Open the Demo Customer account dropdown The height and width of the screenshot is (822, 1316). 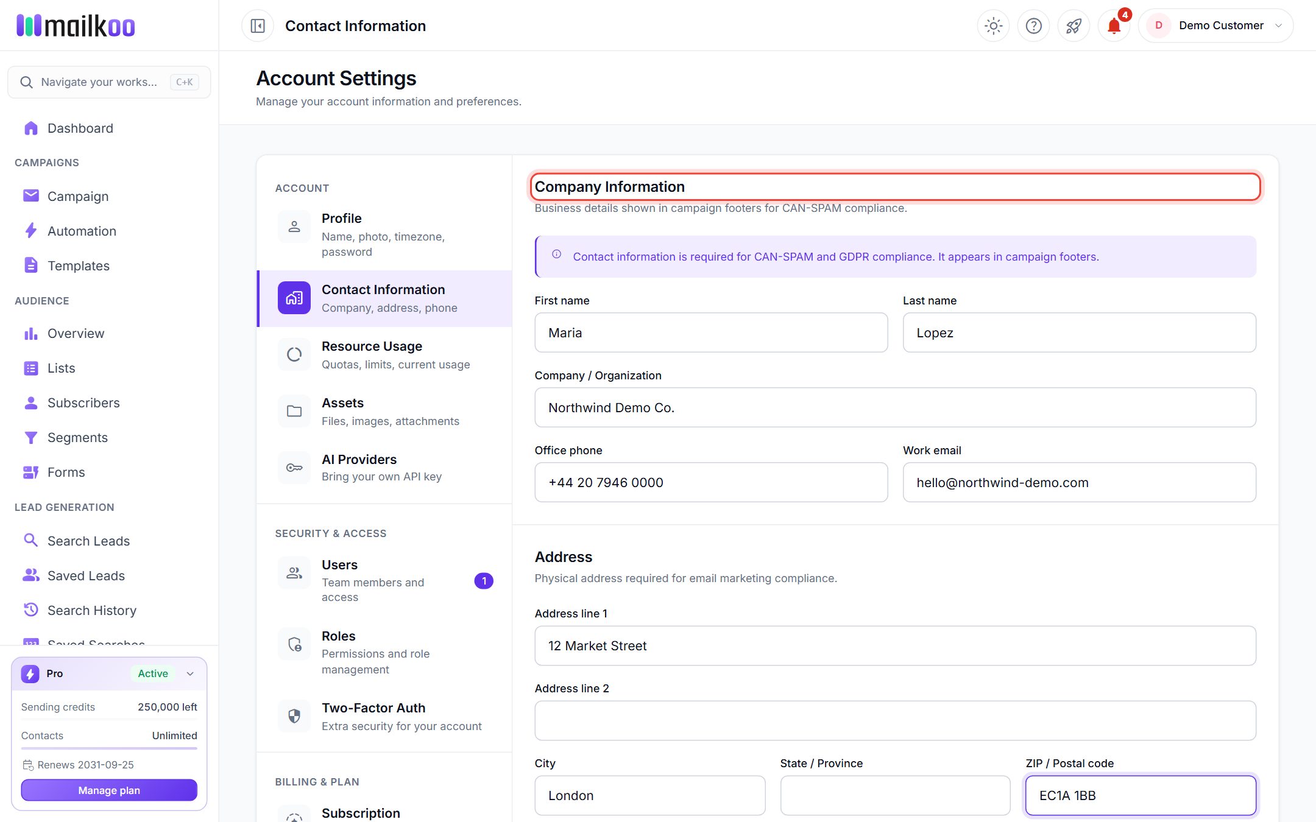click(1215, 26)
